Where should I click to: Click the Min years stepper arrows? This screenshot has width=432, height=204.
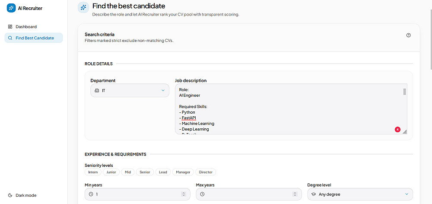[184, 194]
